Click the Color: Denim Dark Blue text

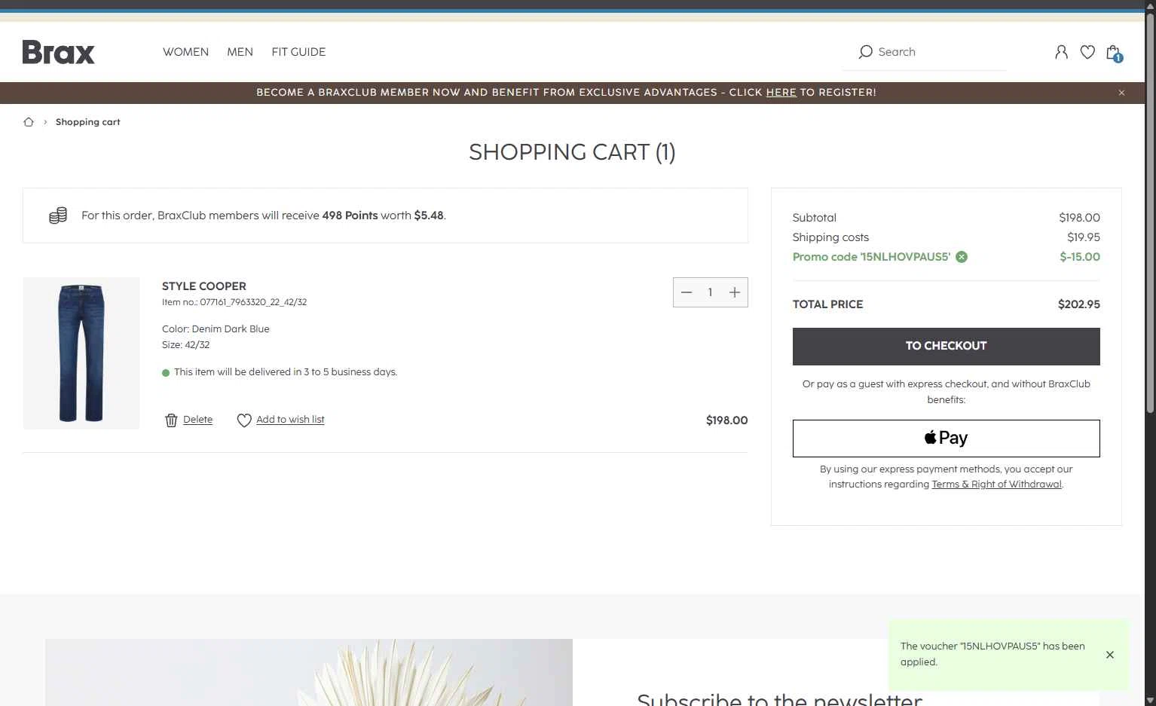point(216,329)
